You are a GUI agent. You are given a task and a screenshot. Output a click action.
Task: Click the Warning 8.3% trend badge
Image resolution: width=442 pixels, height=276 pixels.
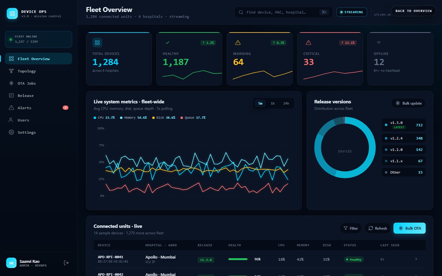278,43
